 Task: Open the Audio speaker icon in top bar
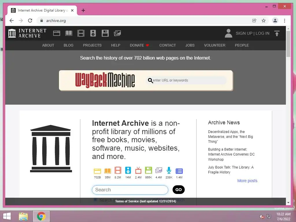93,33
